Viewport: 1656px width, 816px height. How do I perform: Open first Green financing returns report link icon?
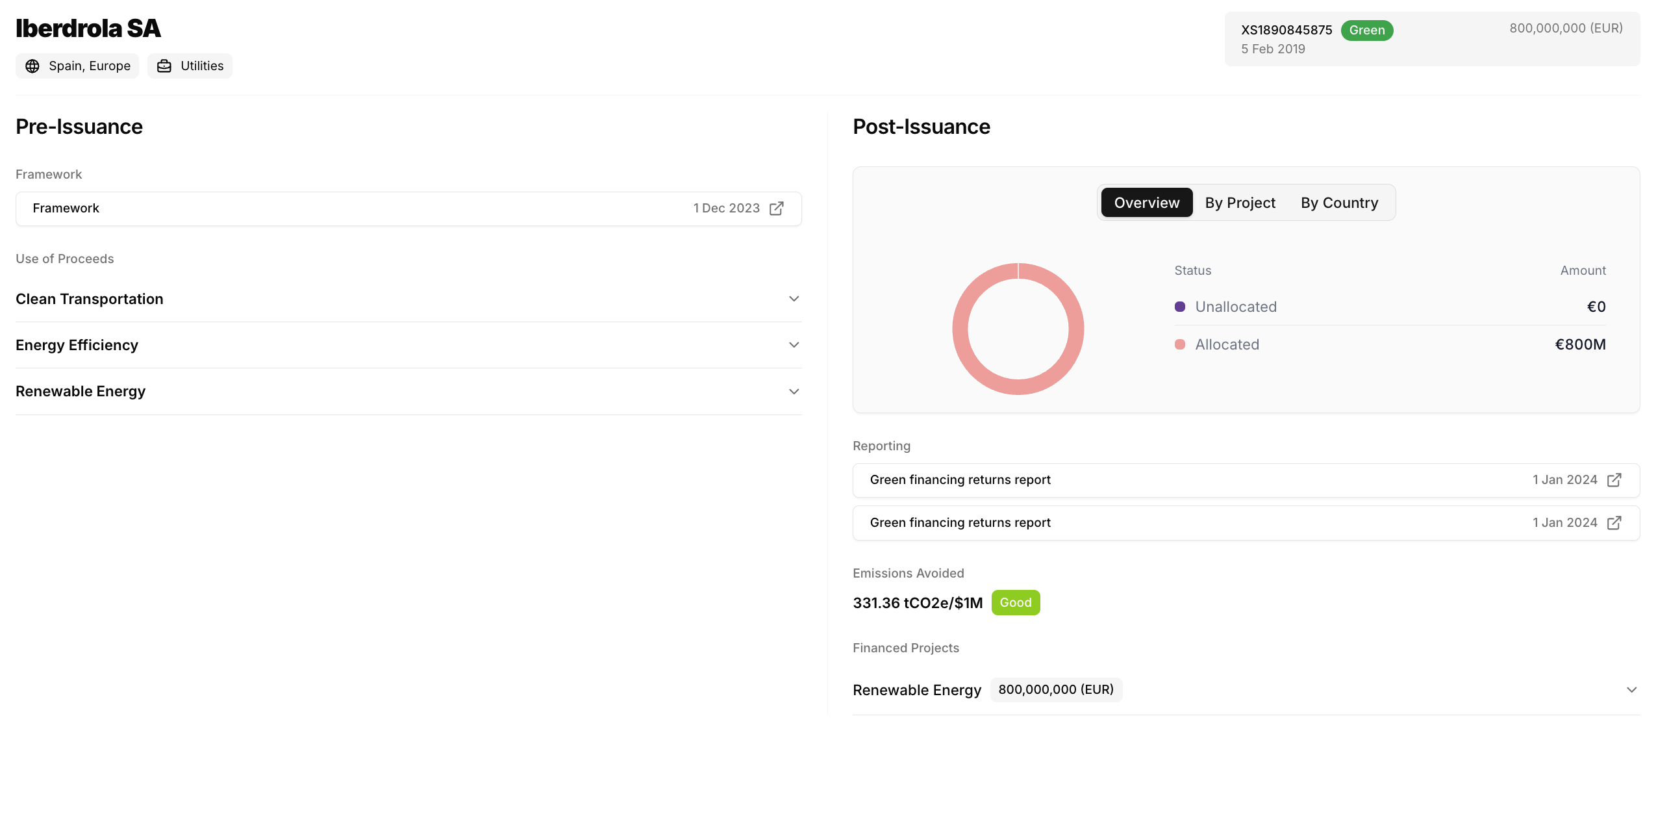(x=1614, y=480)
